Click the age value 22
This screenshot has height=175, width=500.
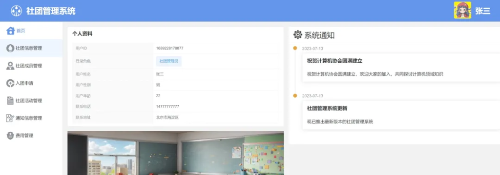158,96
